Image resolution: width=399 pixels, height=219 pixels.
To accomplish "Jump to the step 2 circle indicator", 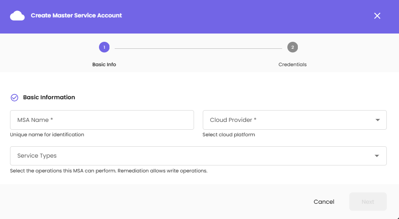I will click(x=293, y=47).
